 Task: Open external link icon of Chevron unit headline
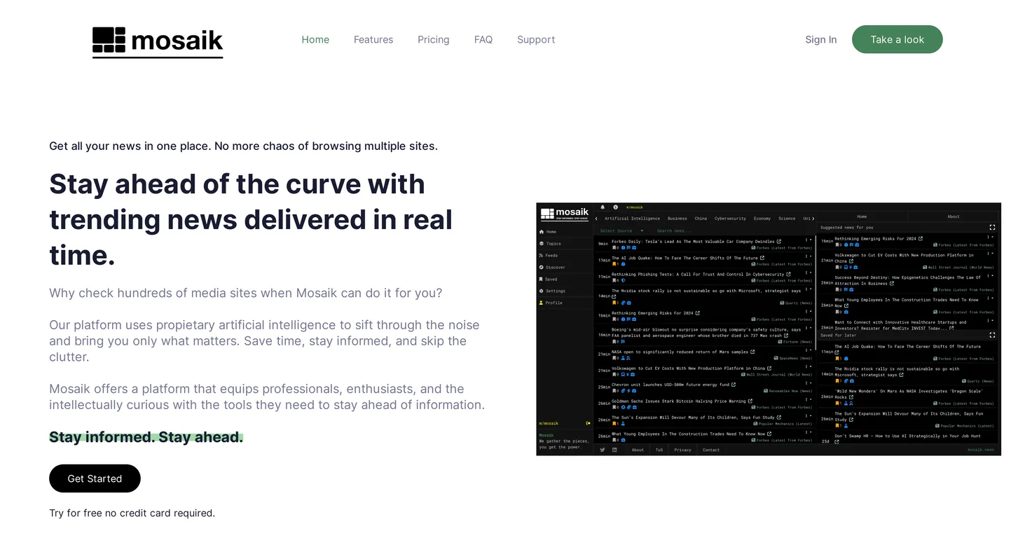734,385
